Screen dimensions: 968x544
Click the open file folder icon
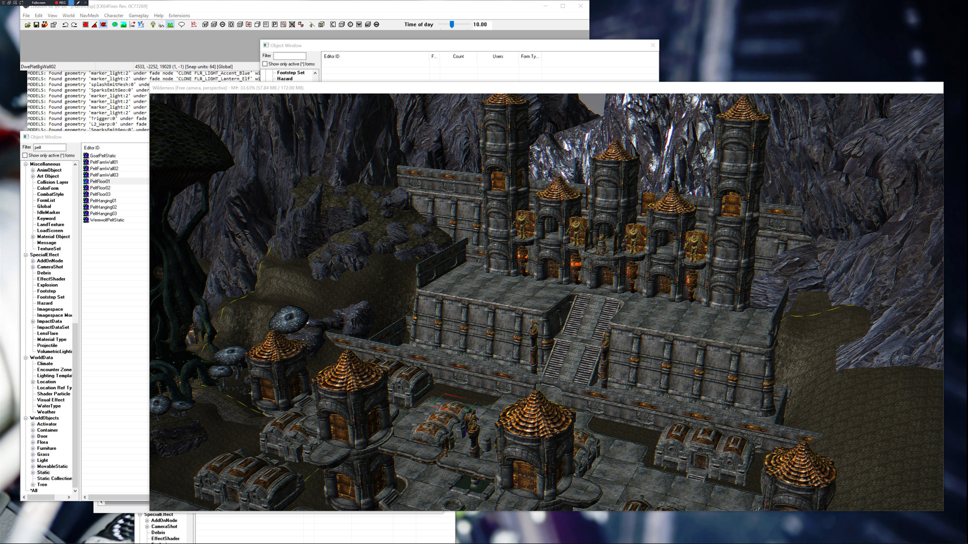[x=27, y=25]
